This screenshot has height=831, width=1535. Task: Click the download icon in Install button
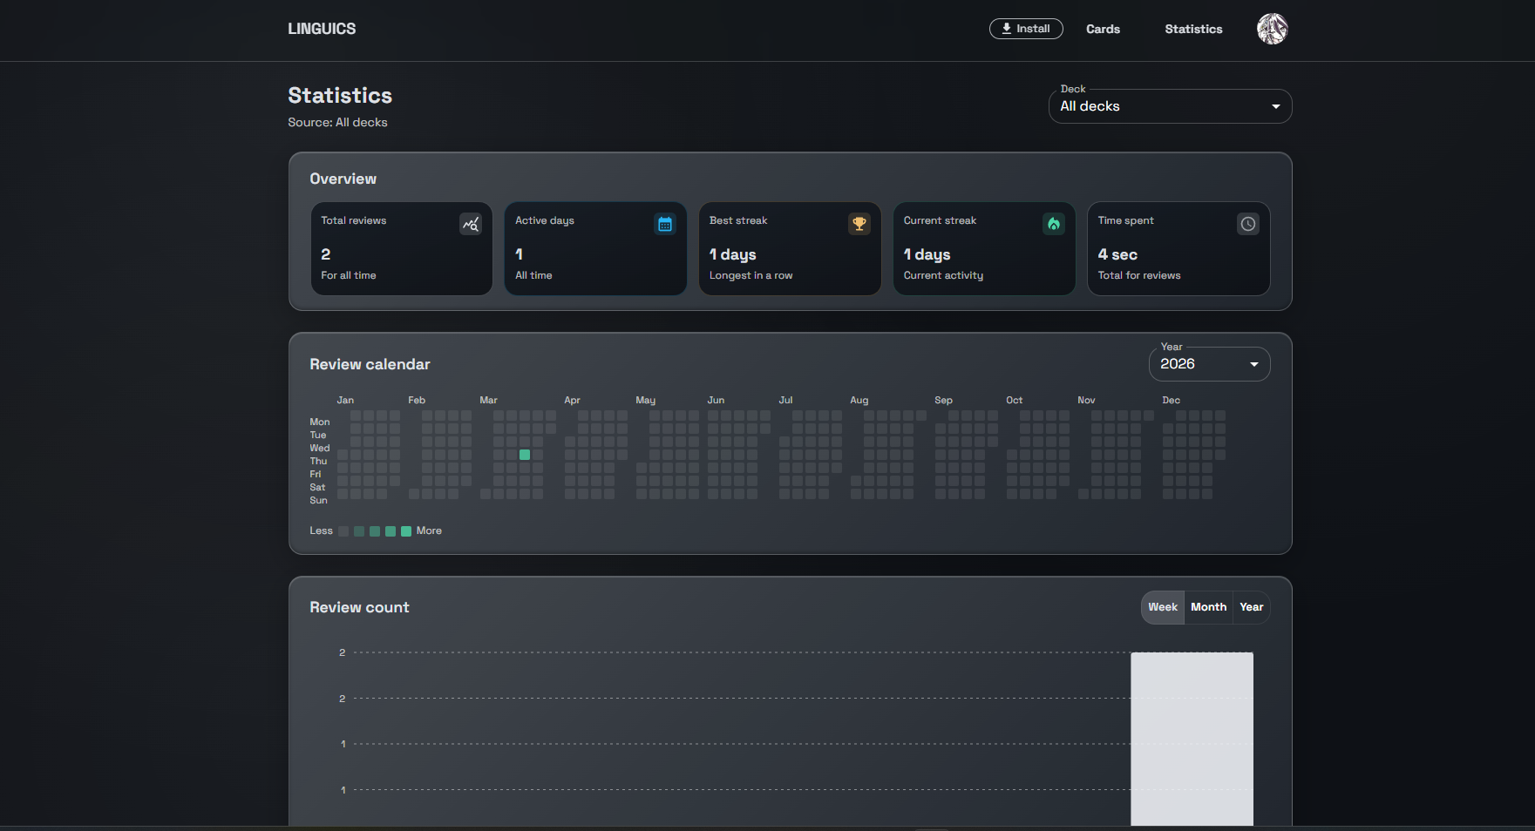(1007, 29)
